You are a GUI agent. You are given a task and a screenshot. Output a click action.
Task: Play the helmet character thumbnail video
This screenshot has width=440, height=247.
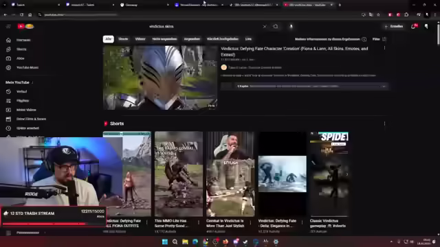(160, 78)
